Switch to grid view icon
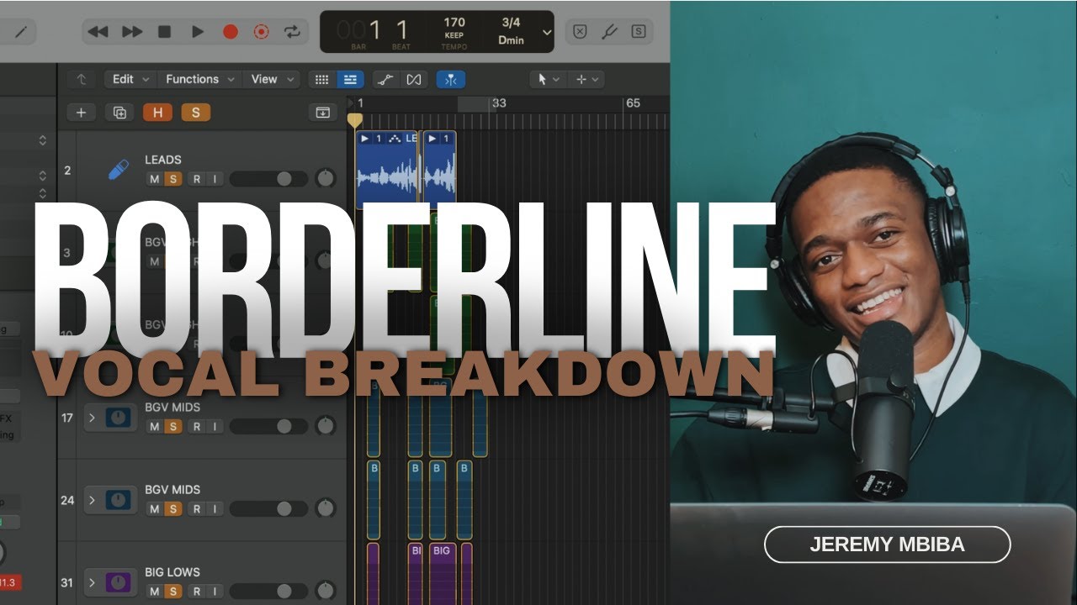Viewport: 1077px width, 605px height. pyautogui.click(x=321, y=80)
